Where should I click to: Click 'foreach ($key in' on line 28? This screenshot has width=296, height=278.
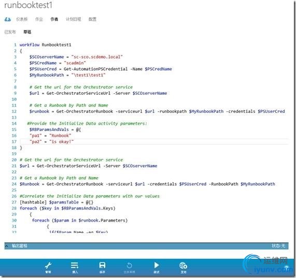tap(39, 208)
